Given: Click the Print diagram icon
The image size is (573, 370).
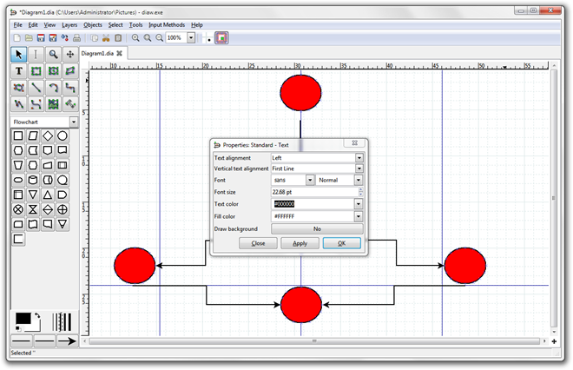Looking at the screenshot, I should [x=76, y=37].
